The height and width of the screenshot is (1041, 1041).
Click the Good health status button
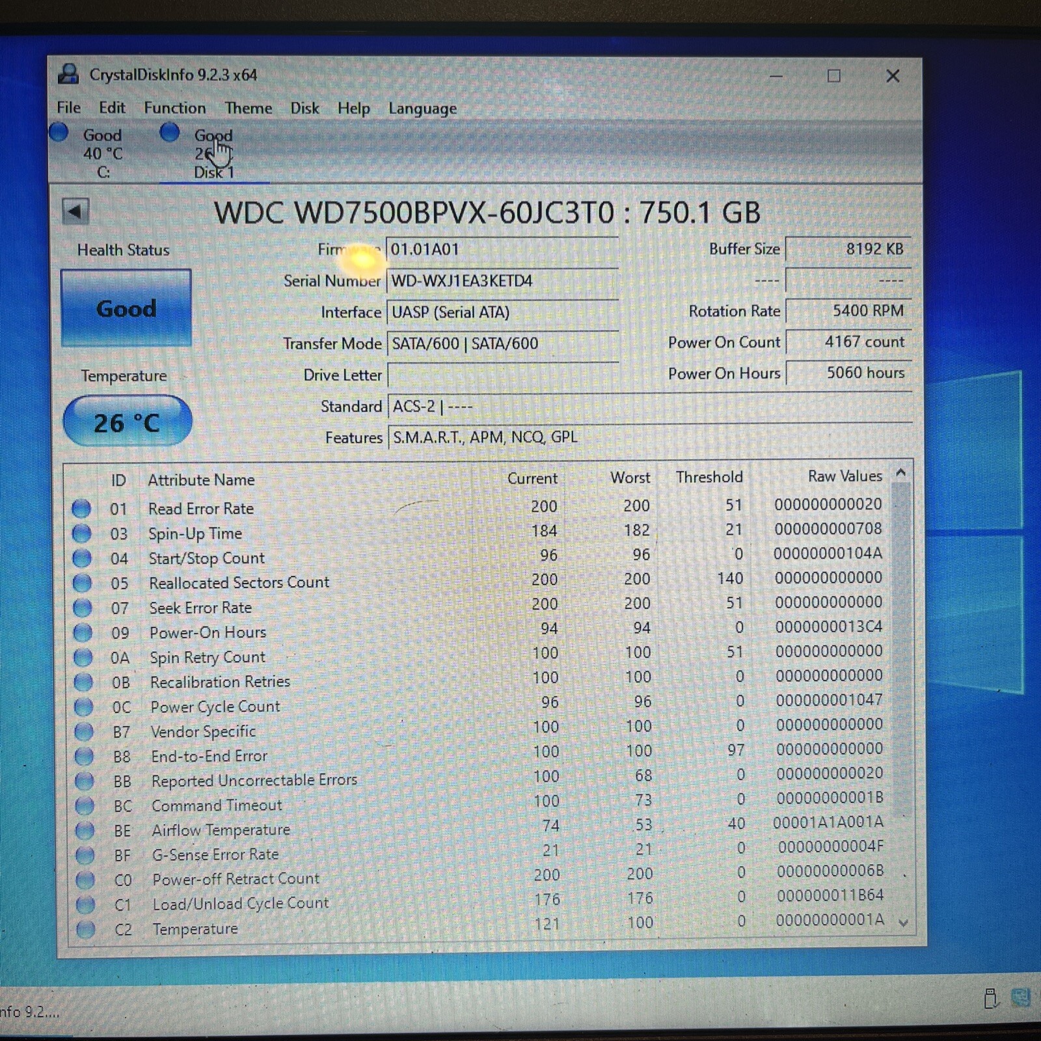click(x=126, y=308)
